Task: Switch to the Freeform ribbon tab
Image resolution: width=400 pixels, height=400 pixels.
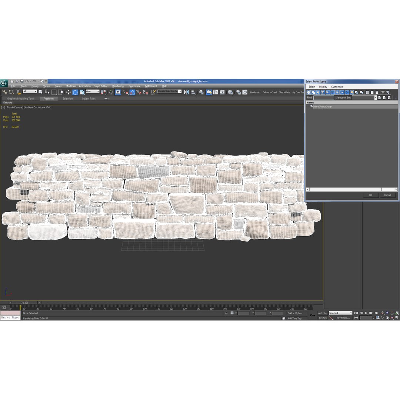Action: click(x=49, y=99)
